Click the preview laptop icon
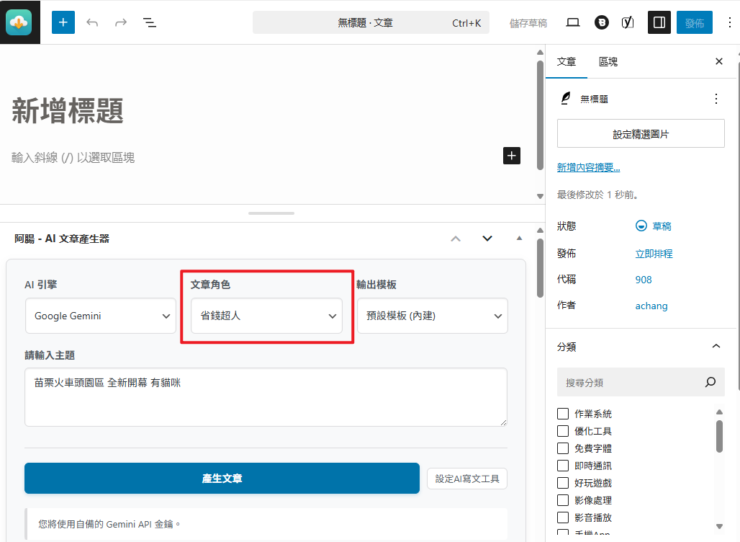740x542 pixels. point(573,22)
